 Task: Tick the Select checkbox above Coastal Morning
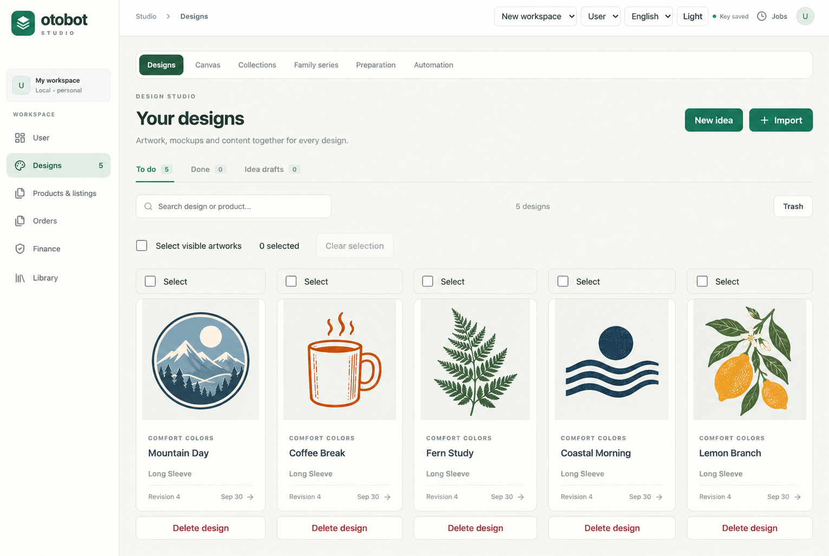563,282
